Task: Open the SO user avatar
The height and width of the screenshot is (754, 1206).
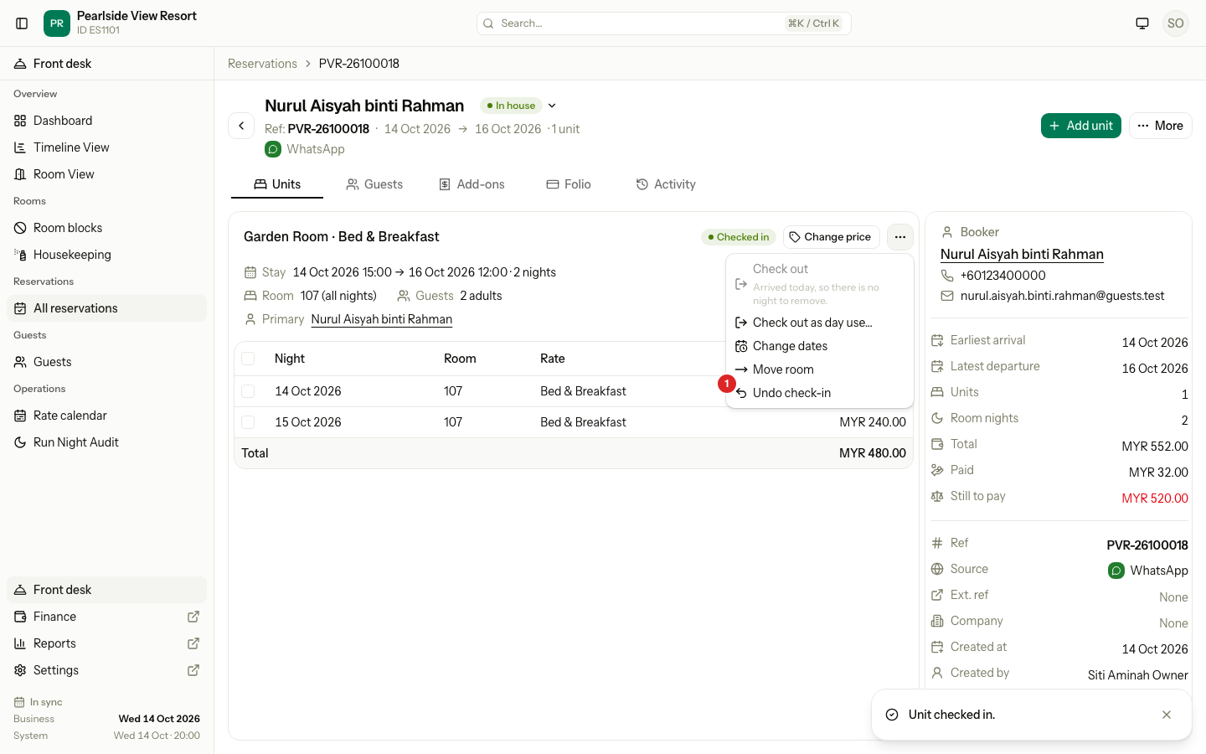Action: click(x=1176, y=23)
